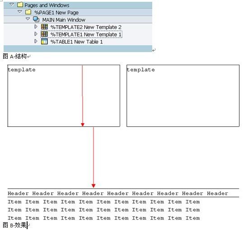Expand the %TABLE1 New Table 1 node
This screenshot has width=243, height=230.
36,41
